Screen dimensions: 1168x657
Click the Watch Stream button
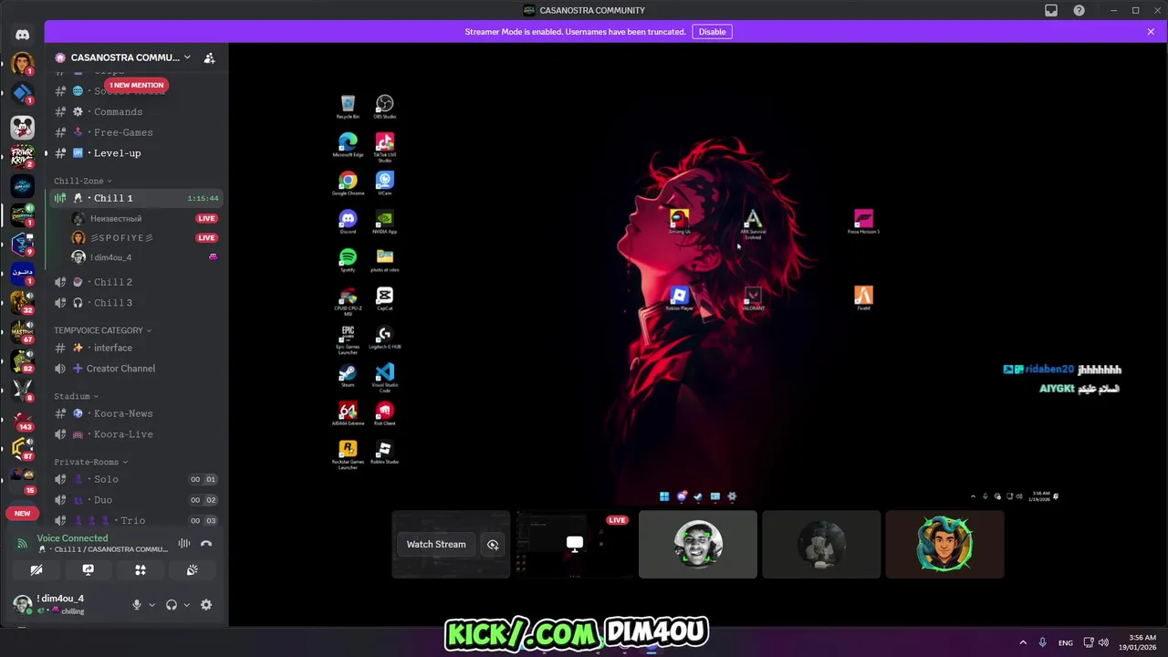(436, 545)
